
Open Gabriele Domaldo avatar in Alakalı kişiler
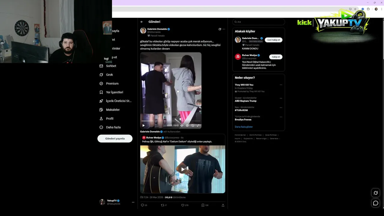point(238,40)
